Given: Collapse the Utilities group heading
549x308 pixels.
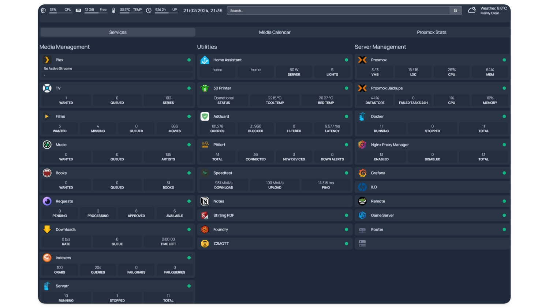Looking at the screenshot, I should pos(207,47).
